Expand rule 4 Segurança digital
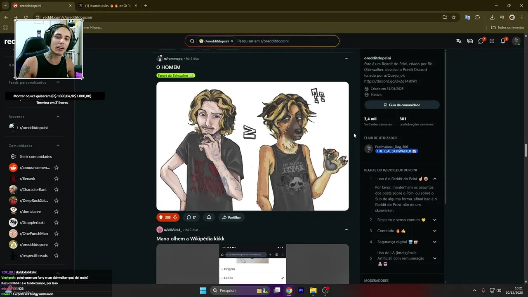 pos(435,242)
